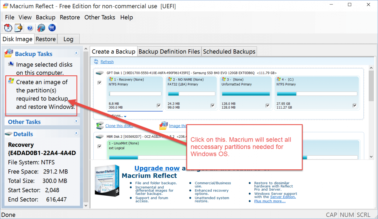Click the Clone this disk drive icon
This screenshot has height=219, width=378.
pyautogui.click(x=100, y=126)
